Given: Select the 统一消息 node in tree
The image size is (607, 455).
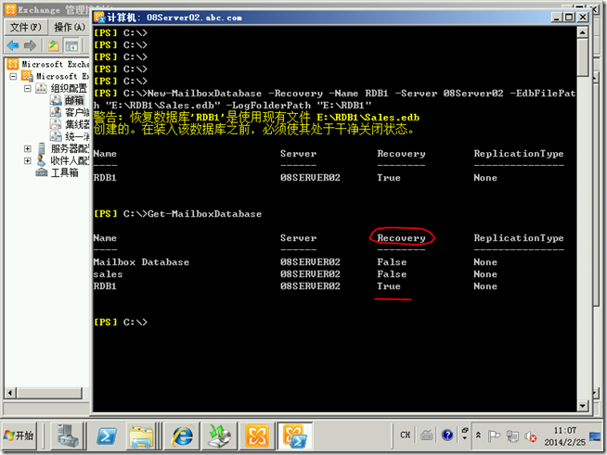Looking at the screenshot, I should pyautogui.click(x=77, y=136).
